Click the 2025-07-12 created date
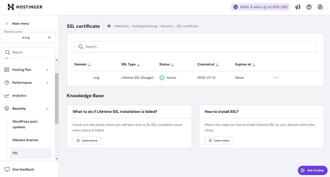 206,77
